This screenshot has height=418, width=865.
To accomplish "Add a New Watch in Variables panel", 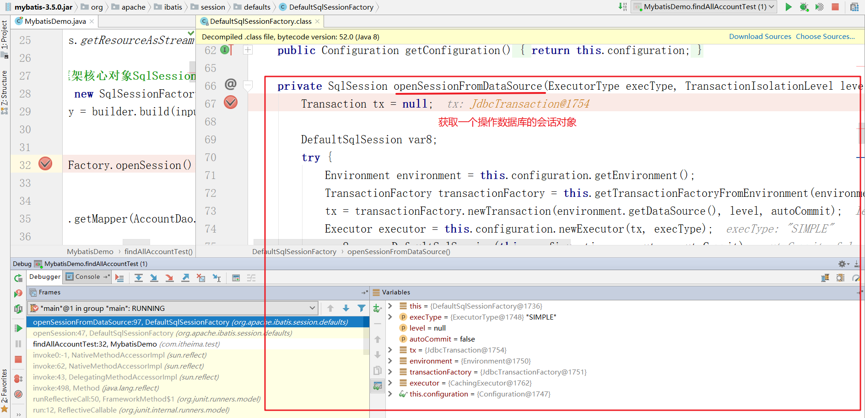I will point(377,309).
